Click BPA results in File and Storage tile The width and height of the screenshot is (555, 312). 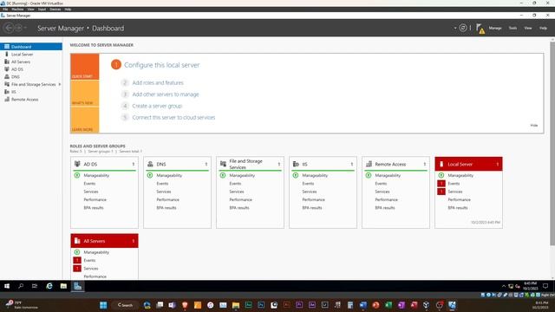point(239,208)
